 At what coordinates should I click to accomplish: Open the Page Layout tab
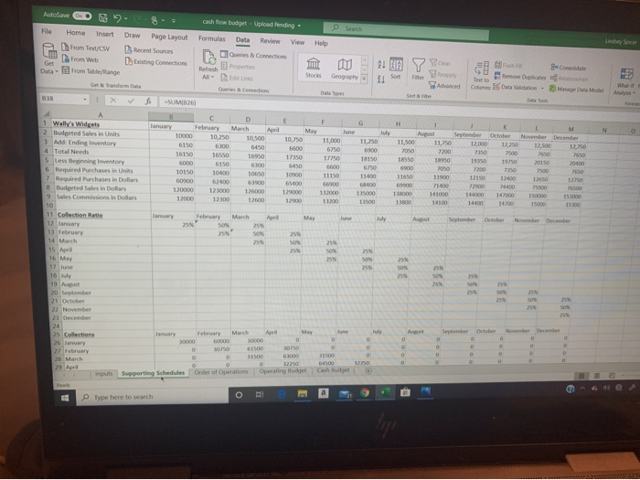(169, 37)
